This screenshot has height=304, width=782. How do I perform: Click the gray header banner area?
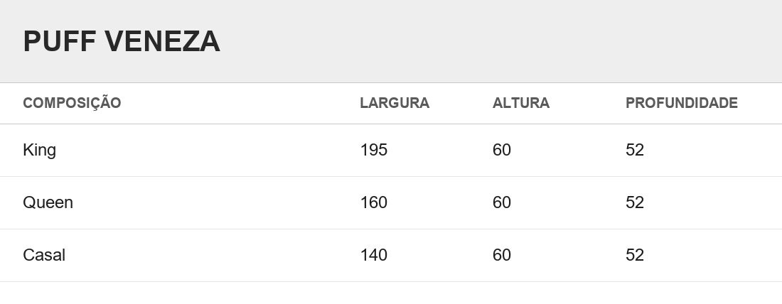click(x=499, y=41)
